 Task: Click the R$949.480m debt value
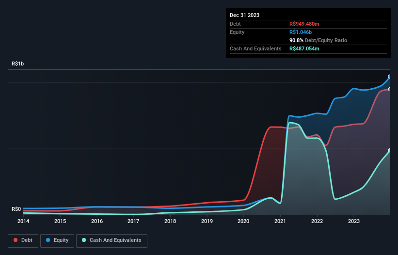pyautogui.click(x=304, y=24)
